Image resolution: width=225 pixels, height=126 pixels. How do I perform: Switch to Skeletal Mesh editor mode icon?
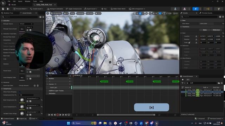coord(185,9)
